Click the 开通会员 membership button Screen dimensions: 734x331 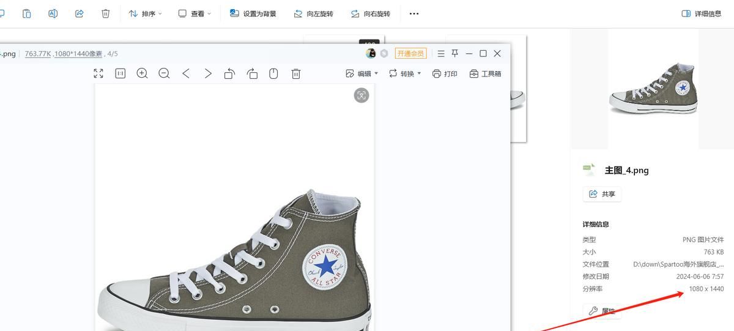[x=410, y=53]
